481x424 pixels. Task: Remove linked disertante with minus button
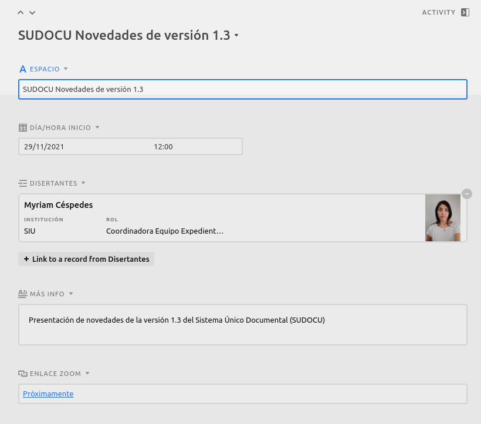click(467, 194)
